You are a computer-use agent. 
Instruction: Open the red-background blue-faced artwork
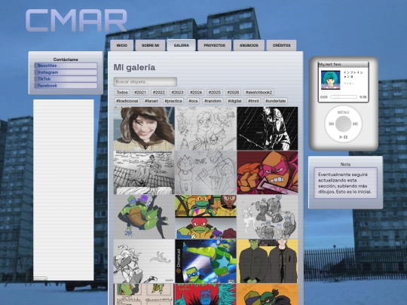[206, 294]
